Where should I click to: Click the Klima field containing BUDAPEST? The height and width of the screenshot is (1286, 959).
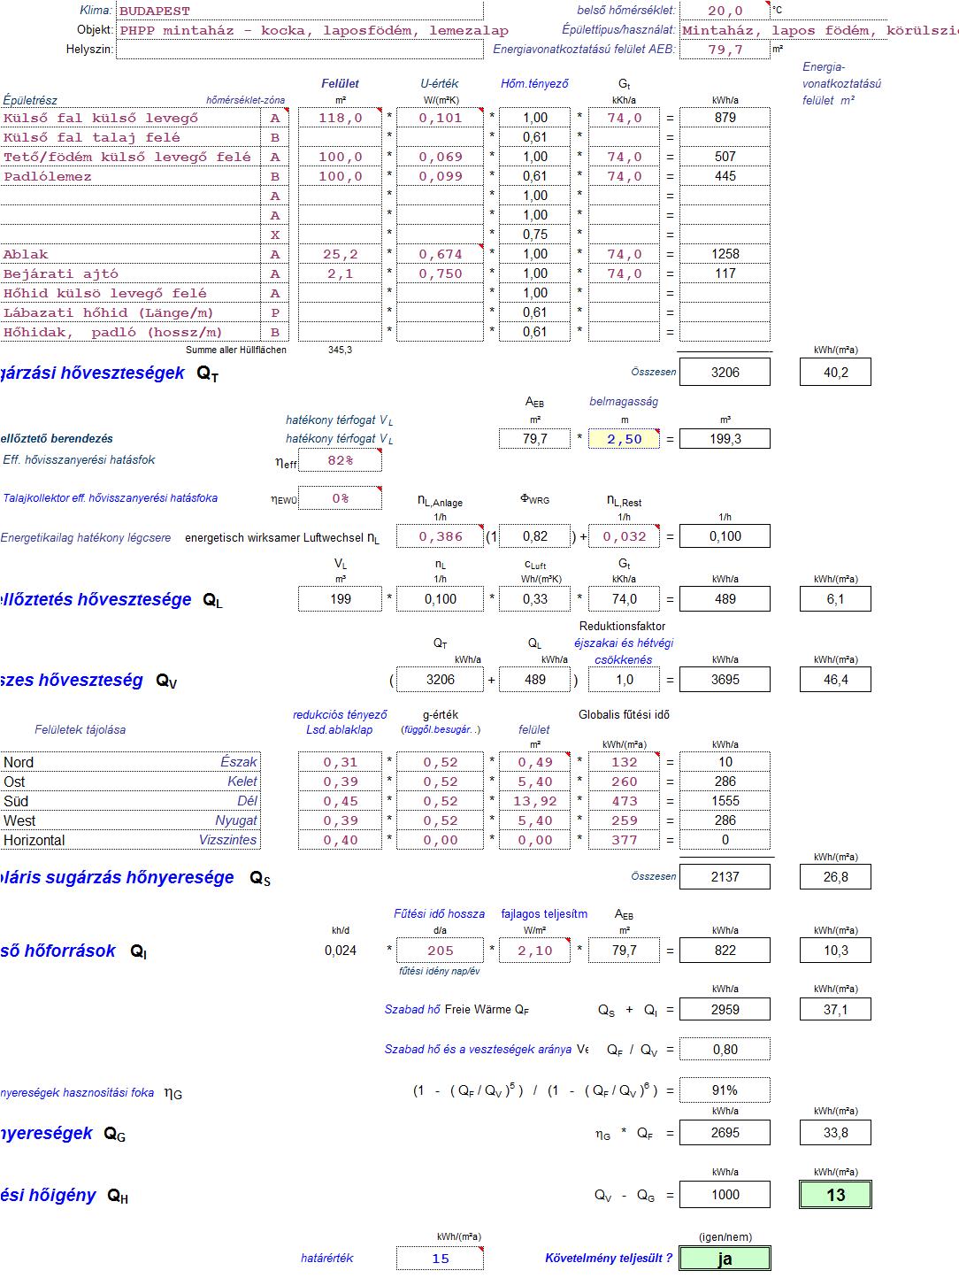point(299,12)
